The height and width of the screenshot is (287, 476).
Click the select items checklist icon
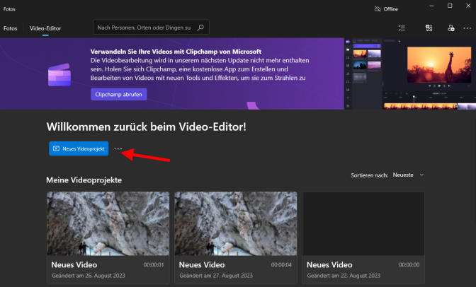click(402, 28)
